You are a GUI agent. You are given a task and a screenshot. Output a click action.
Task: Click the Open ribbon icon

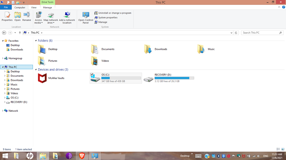[17, 17]
